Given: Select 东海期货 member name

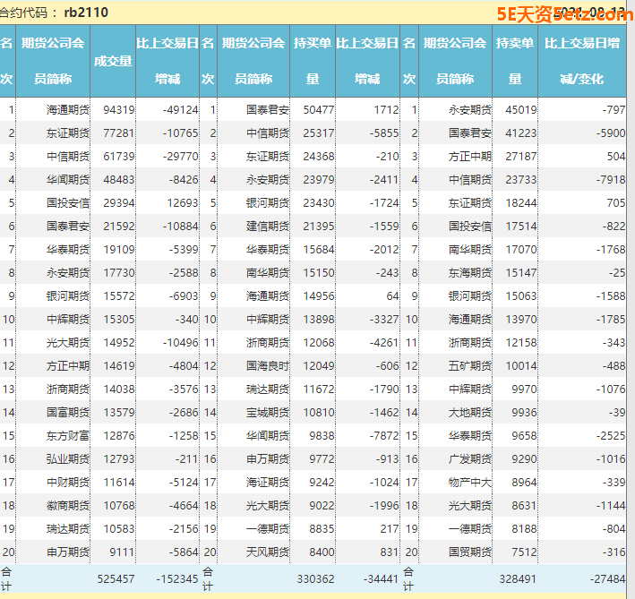Looking at the screenshot, I should (470, 273).
